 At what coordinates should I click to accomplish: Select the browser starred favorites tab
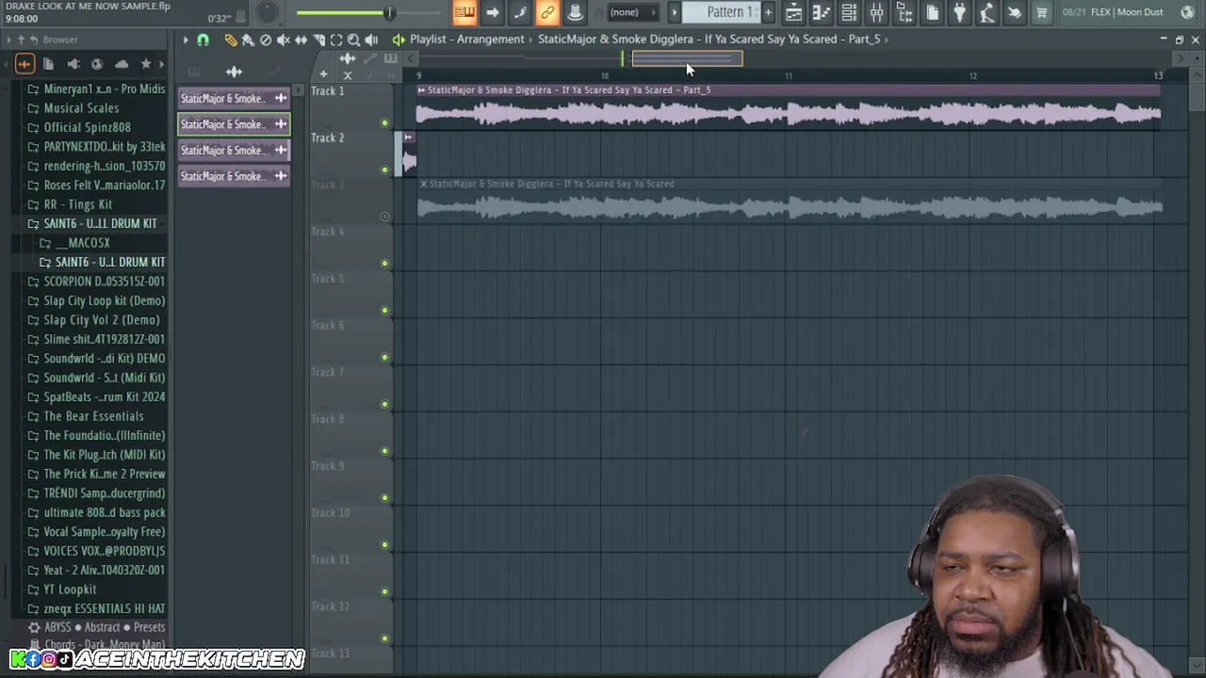click(x=146, y=64)
